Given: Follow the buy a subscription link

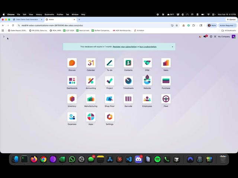Looking at the screenshot, I should coord(148,47).
